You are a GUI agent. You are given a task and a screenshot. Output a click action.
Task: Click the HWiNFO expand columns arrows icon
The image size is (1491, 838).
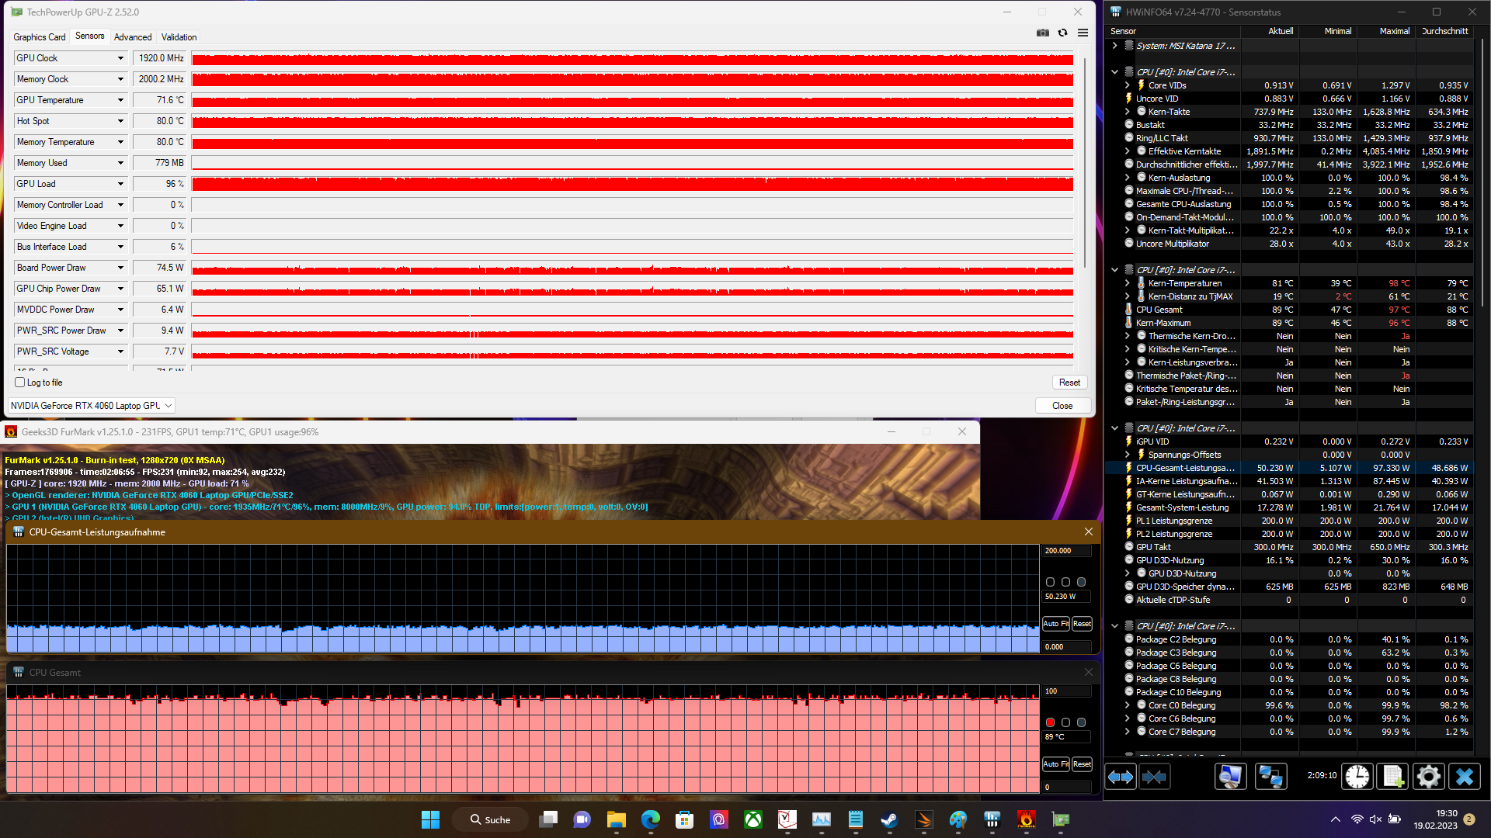[x=1121, y=777]
